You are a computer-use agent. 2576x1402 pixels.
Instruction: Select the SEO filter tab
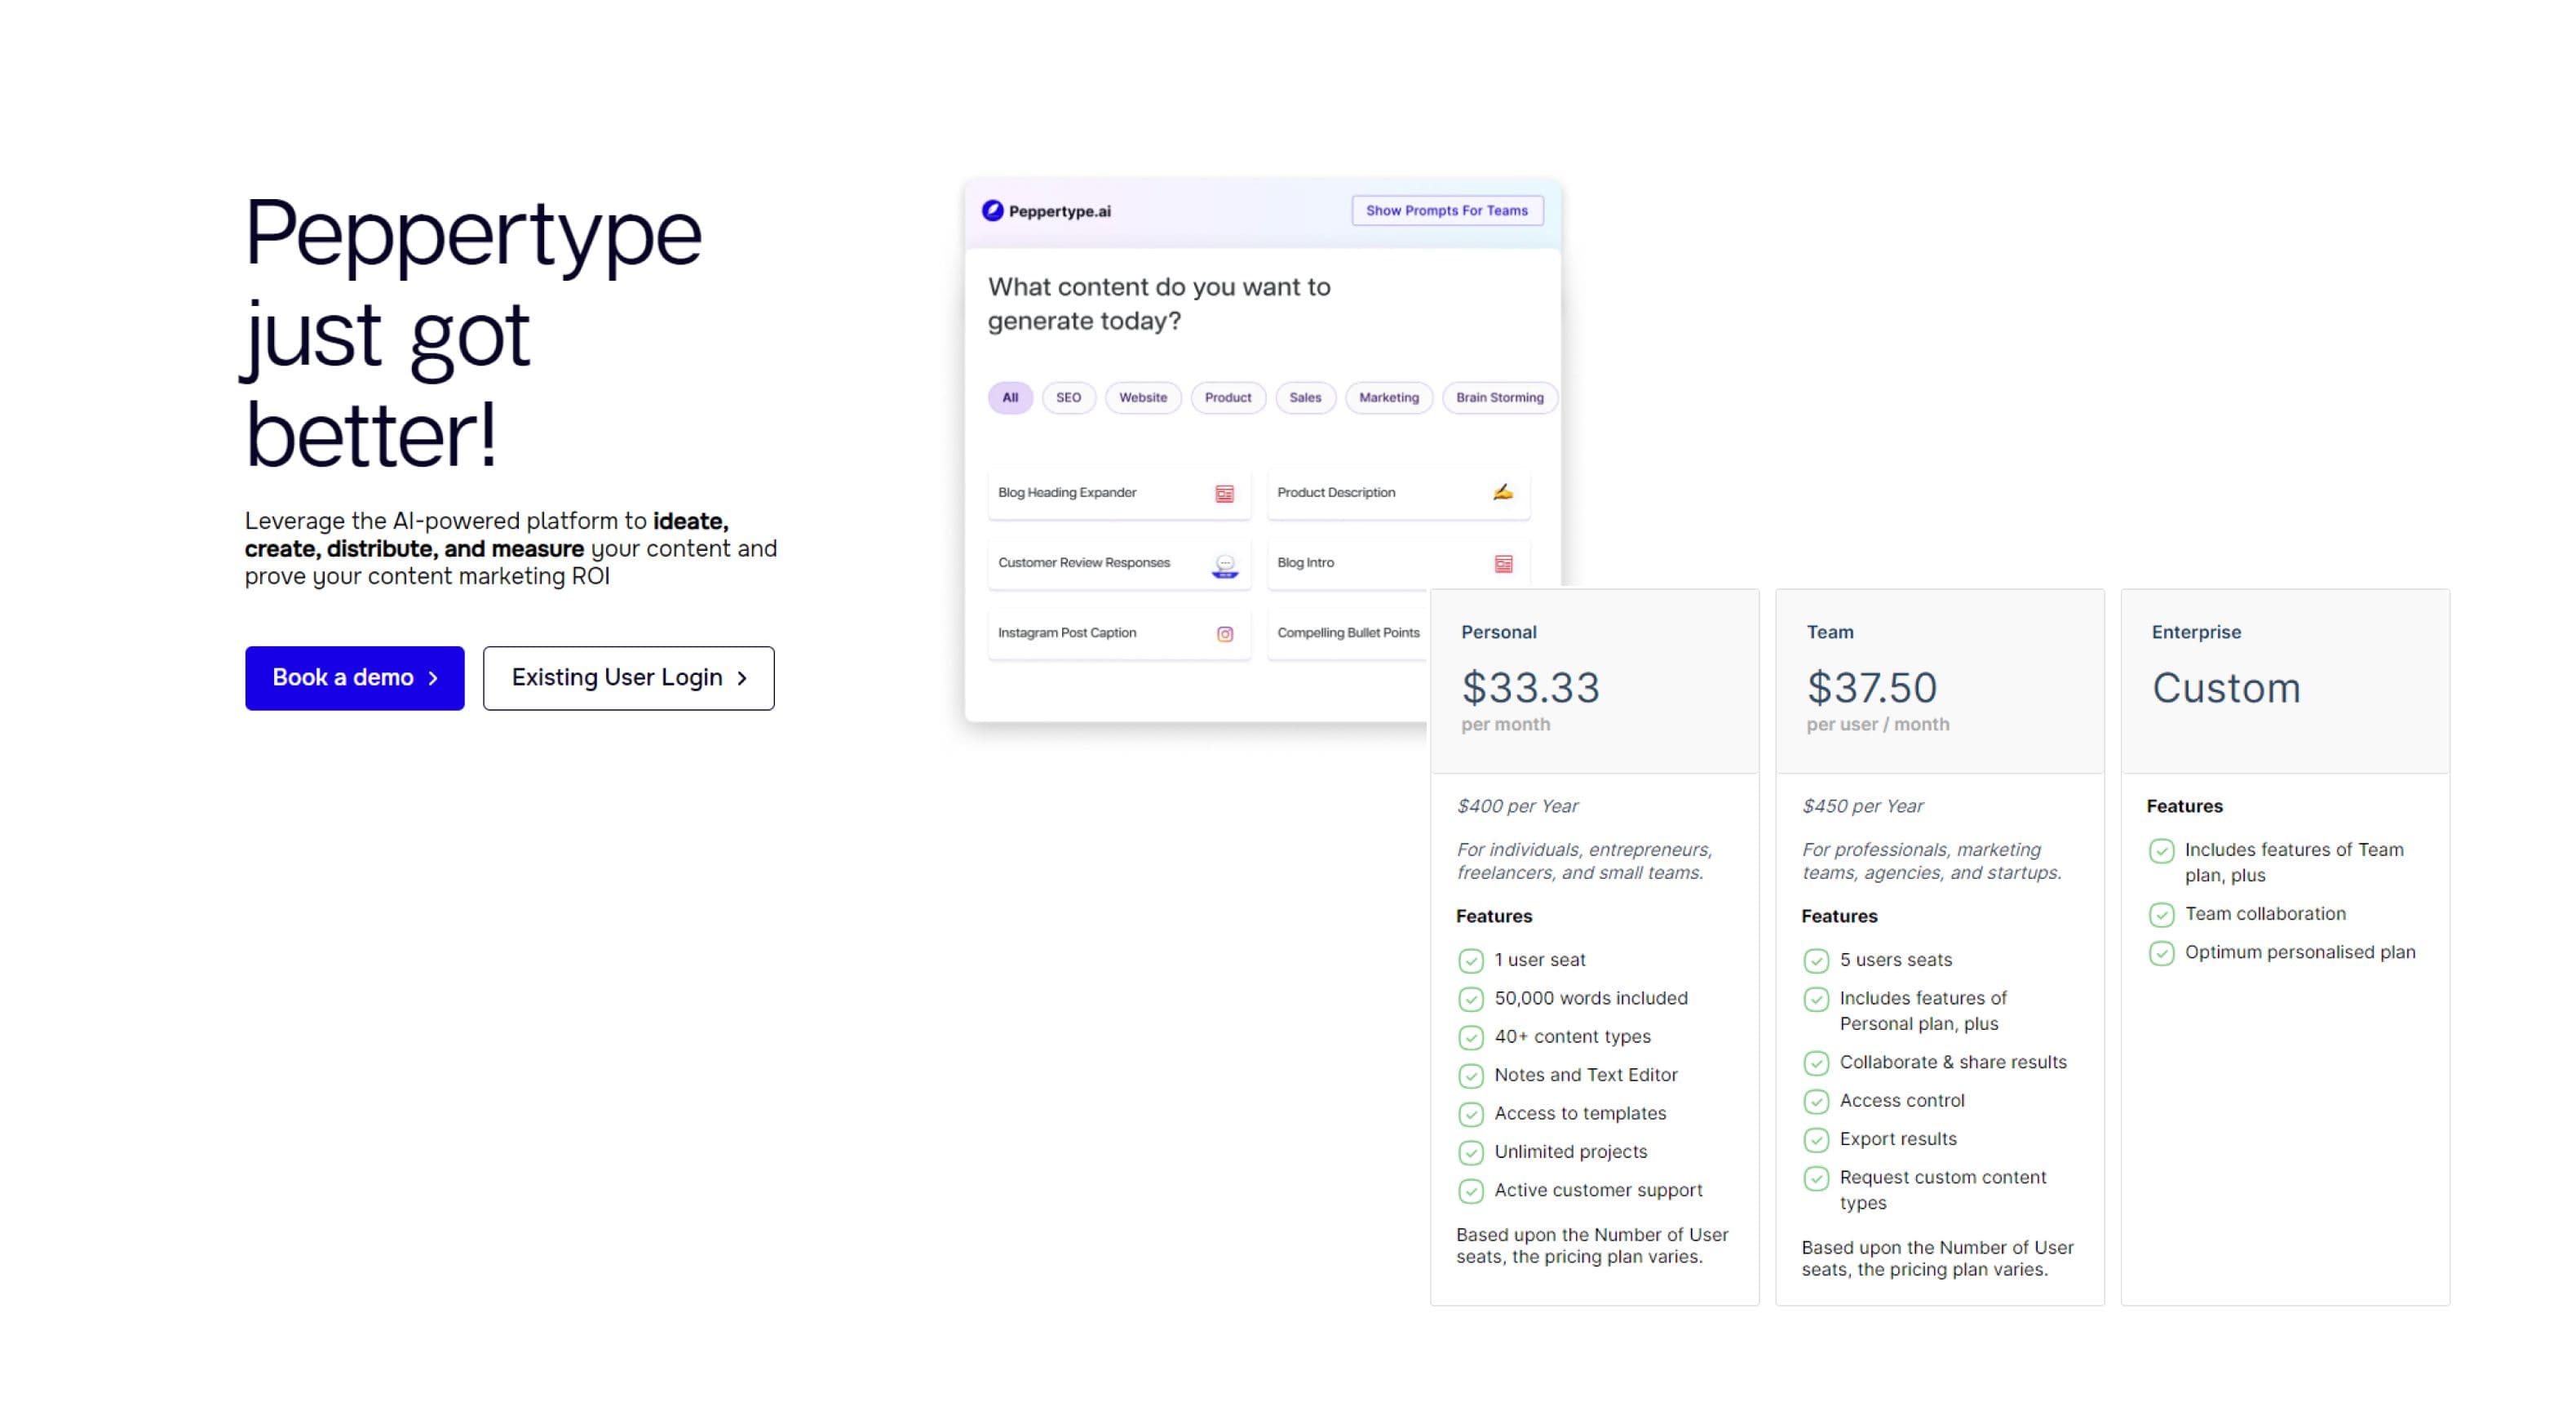[x=1068, y=397]
